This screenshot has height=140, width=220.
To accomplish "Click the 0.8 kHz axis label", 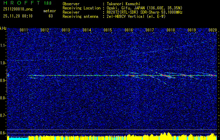I will pos(3,98).
